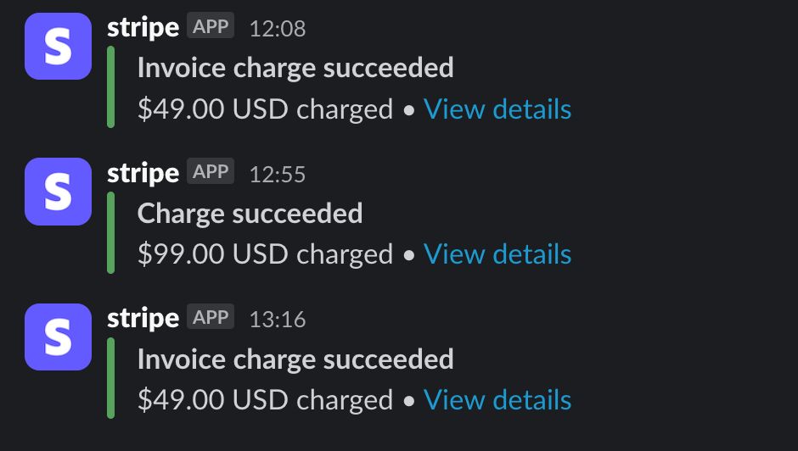The width and height of the screenshot is (798, 451).
Task: View details for the 12:08 $49.00 charge
Action: click(x=497, y=109)
